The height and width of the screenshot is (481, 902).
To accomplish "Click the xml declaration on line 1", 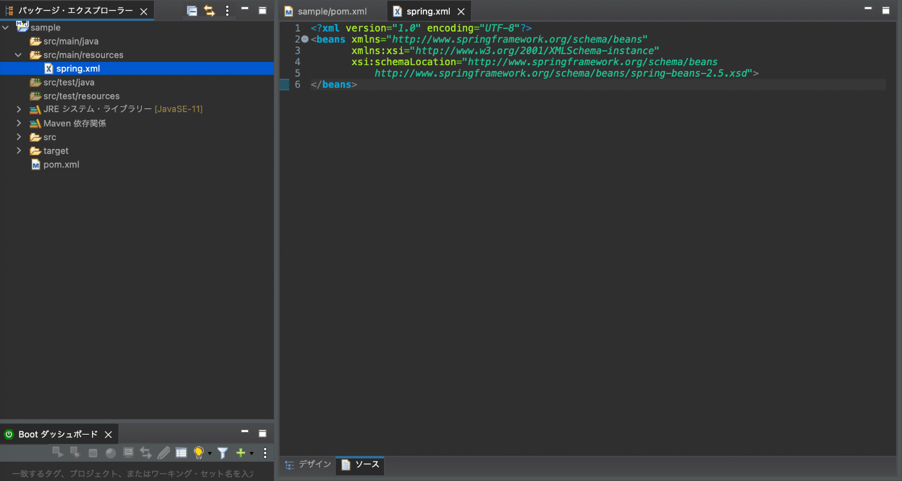I will (421, 28).
